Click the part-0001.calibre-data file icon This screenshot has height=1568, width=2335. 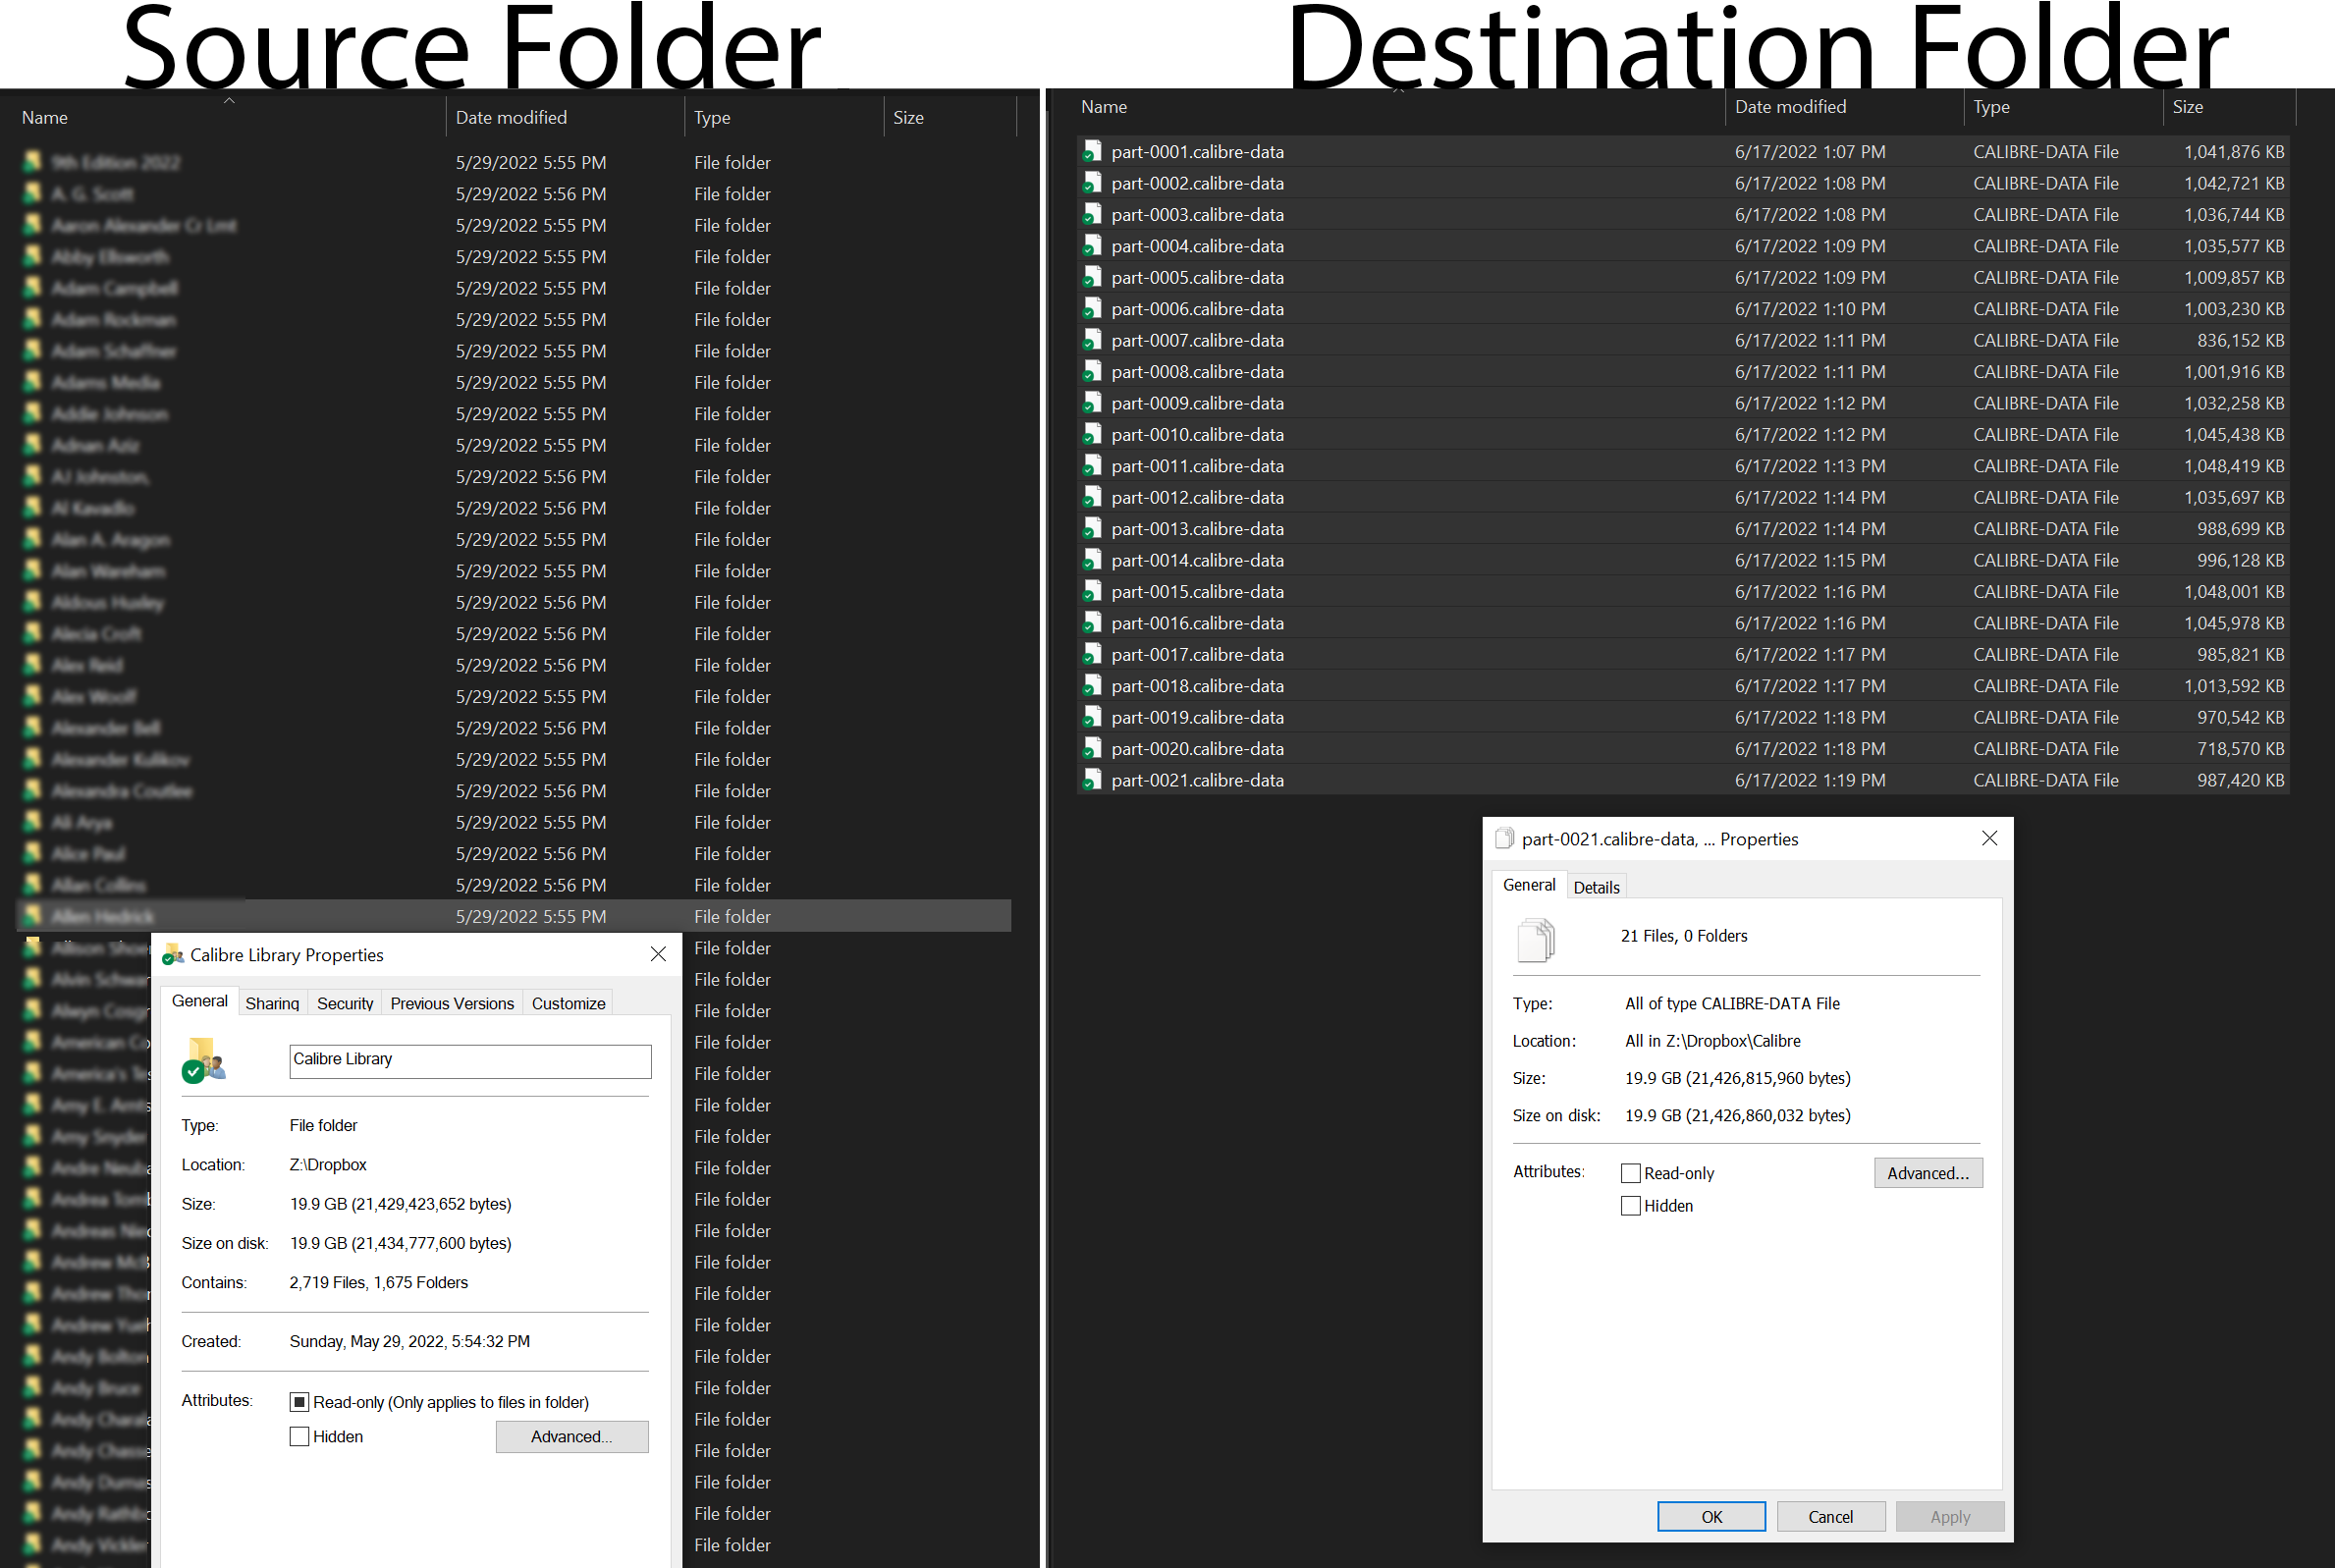click(x=1092, y=152)
